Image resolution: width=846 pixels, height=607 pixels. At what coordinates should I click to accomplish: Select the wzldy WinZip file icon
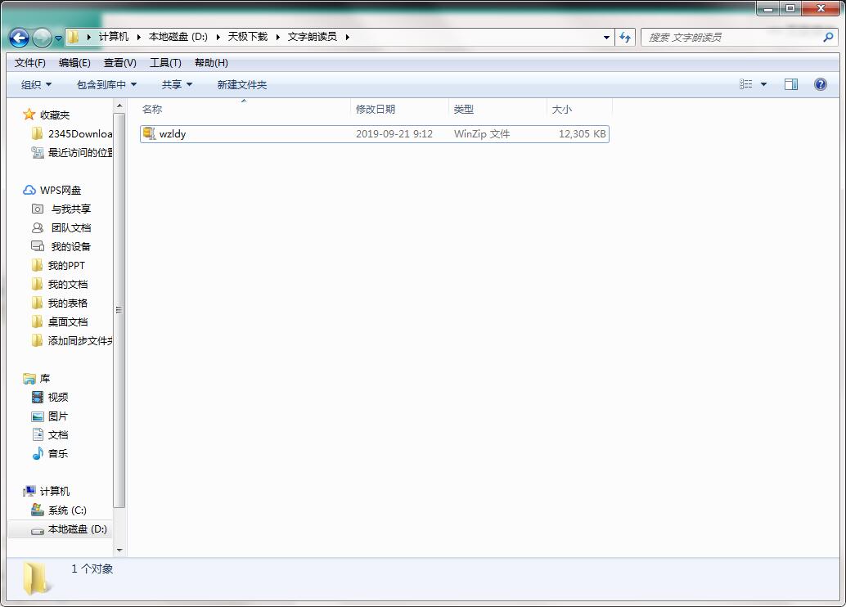[x=149, y=133]
